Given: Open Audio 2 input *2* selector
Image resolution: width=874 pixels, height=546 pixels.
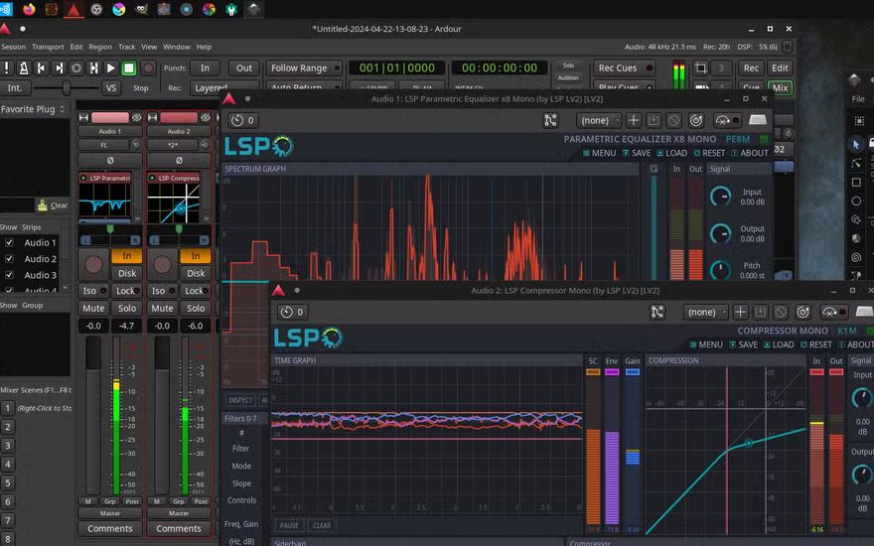Looking at the screenshot, I should [173, 145].
